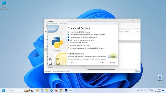This screenshot has height=93, width=166.
Task: Maximize the File Explorer window
Action: click(x=133, y=20)
